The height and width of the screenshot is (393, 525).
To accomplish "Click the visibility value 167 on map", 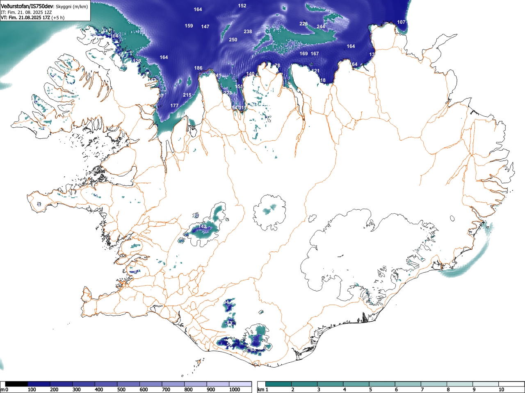I will pos(315,54).
